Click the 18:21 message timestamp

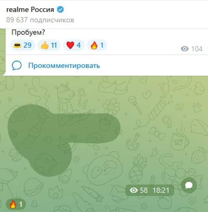point(161,190)
